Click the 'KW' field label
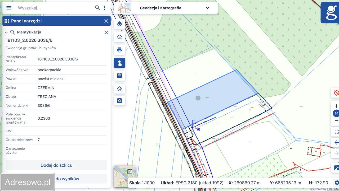Image resolution: width=339 pixels, height=191 pixels. 8,131
